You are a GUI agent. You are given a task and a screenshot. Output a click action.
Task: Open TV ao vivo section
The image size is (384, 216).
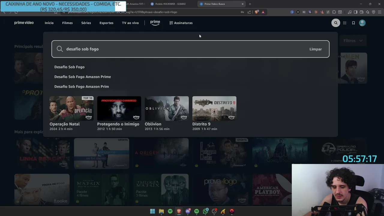(130, 23)
